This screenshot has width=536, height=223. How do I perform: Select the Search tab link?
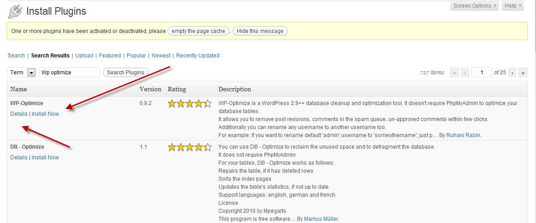(16, 56)
